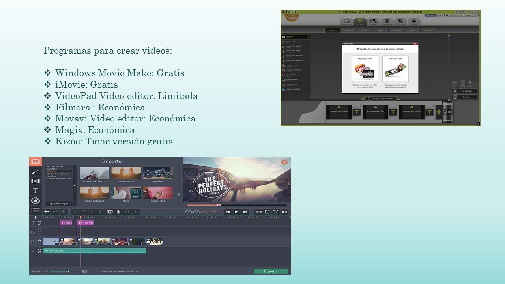Click the Descargar button in Movavi
Image resolution: width=505 pixels, height=284 pixels.
[59, 204]
